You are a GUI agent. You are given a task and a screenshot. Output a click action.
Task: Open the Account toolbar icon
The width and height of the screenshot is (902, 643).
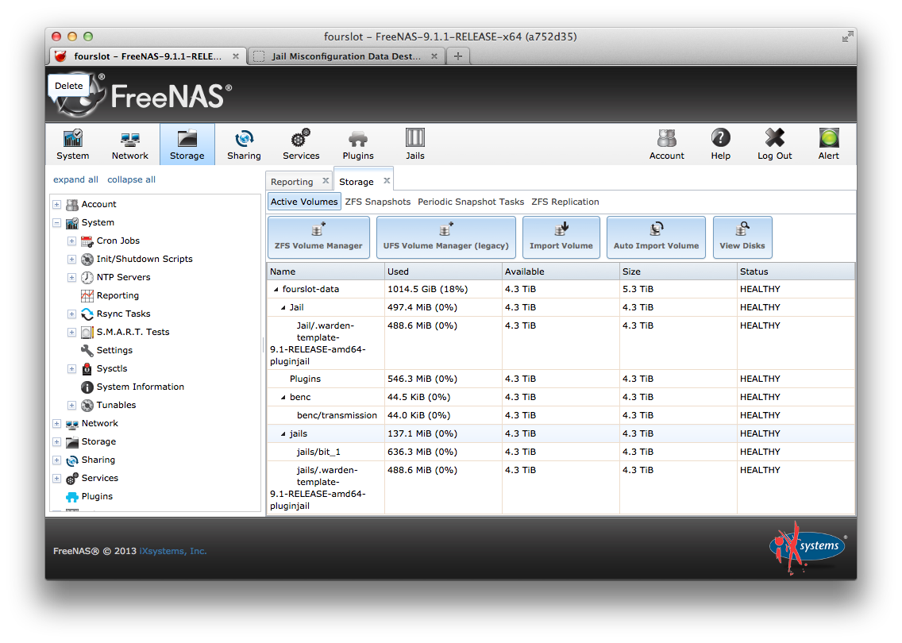coord(667,144)
